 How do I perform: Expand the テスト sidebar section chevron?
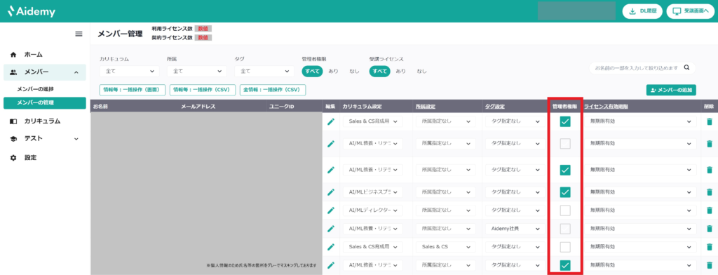coord(76,139)
